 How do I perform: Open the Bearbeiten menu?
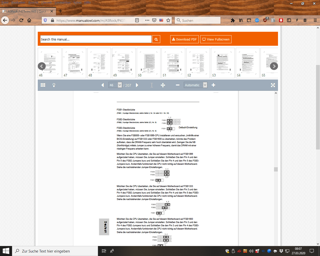pos(18,2)
